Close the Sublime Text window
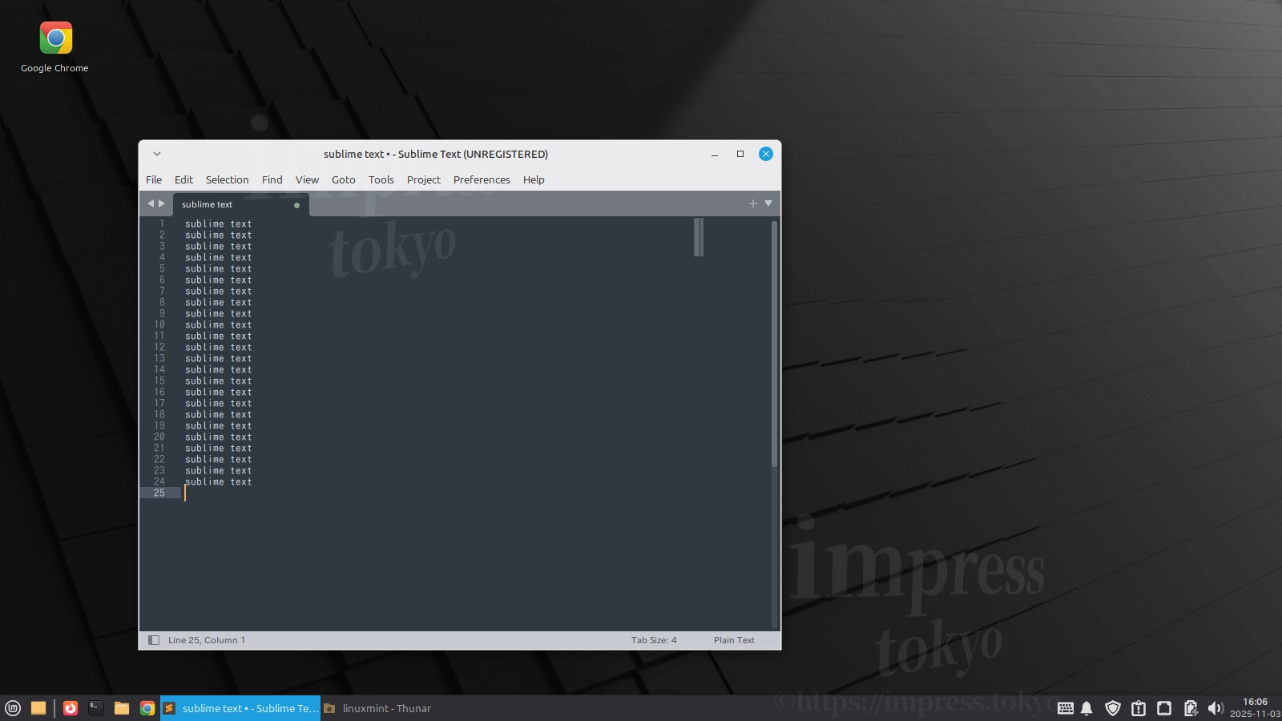 (x=766, y=154)
